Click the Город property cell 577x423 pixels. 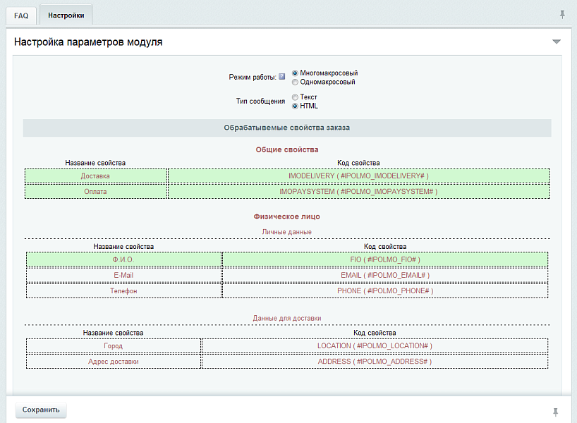coord(114,345)
